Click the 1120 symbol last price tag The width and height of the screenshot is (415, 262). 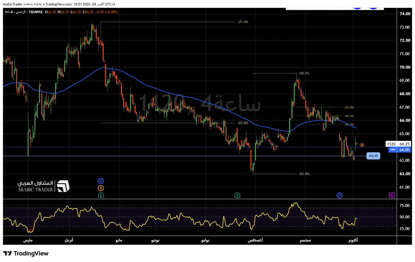pos(398,144)
